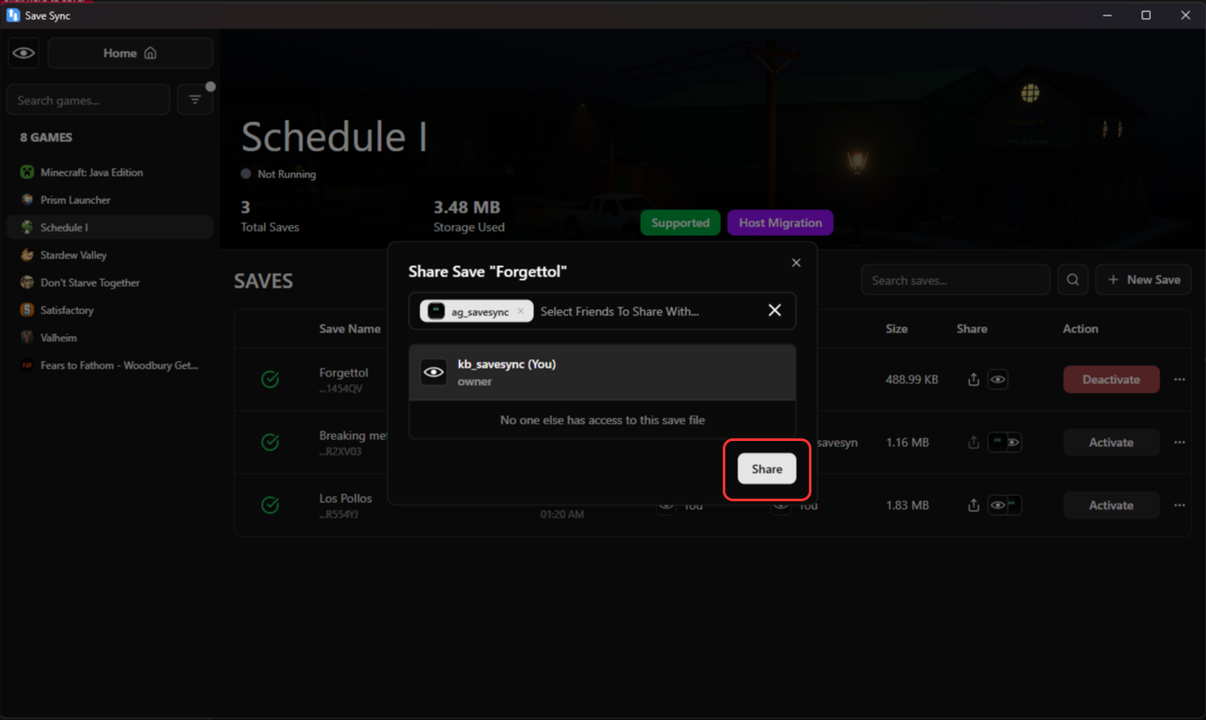Activate the Los Pollos save
Image resolution: width=1206 pixels, height=720 pixels.
pyautogui.click(x=1111, y=505)
